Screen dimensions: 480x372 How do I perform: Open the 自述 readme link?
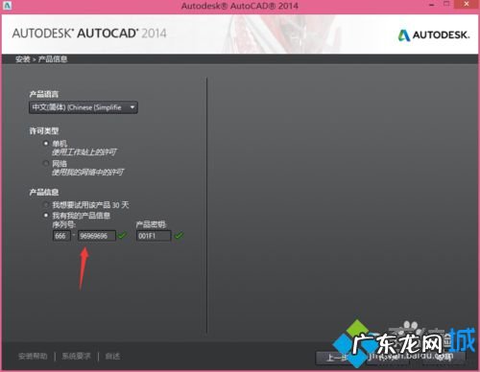pyautogui.click(x=112, y=356)
